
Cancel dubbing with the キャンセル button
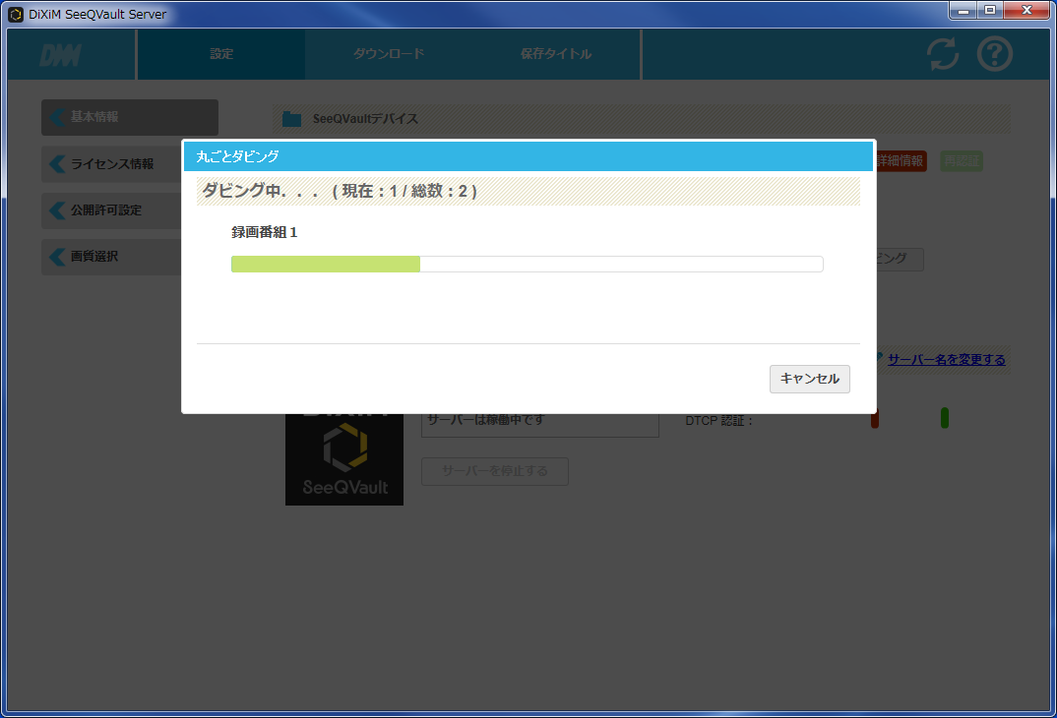pos(810,380)
